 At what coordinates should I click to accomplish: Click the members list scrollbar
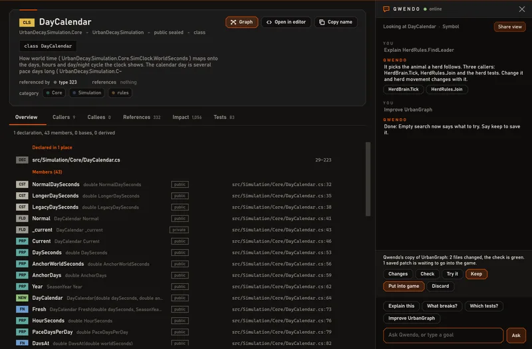point(368,179)
